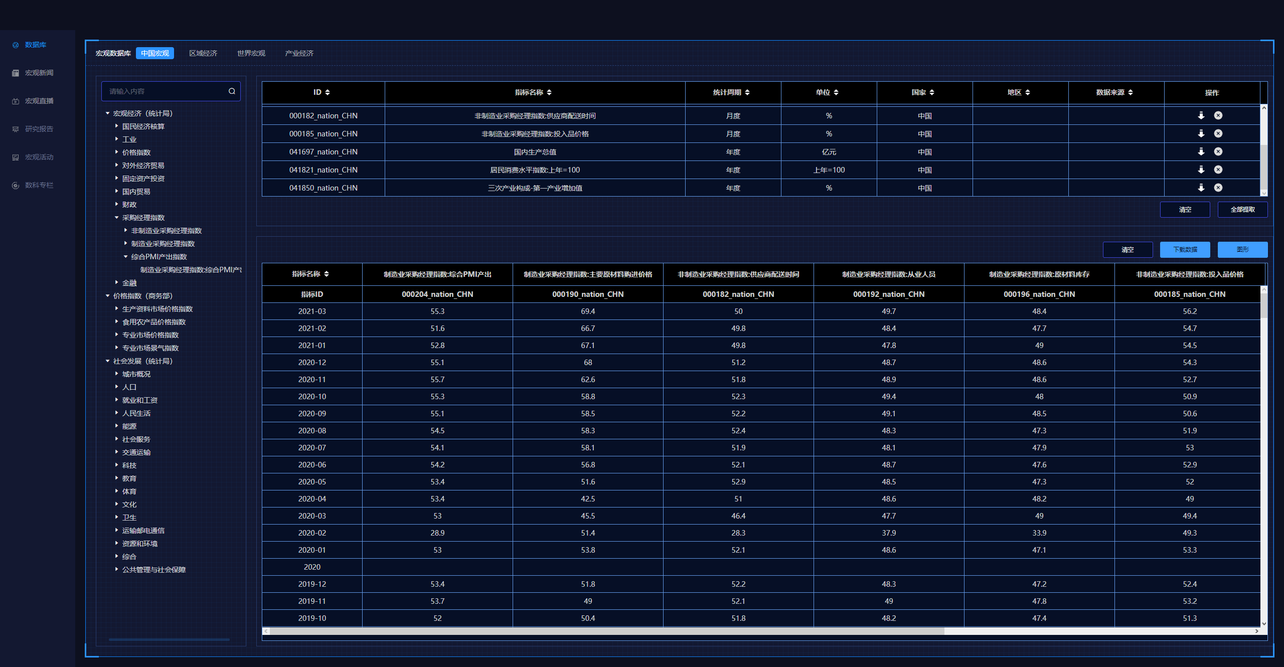
Task: Collapse 综合PMI产出指数 node
Action: tap(125, 257)
